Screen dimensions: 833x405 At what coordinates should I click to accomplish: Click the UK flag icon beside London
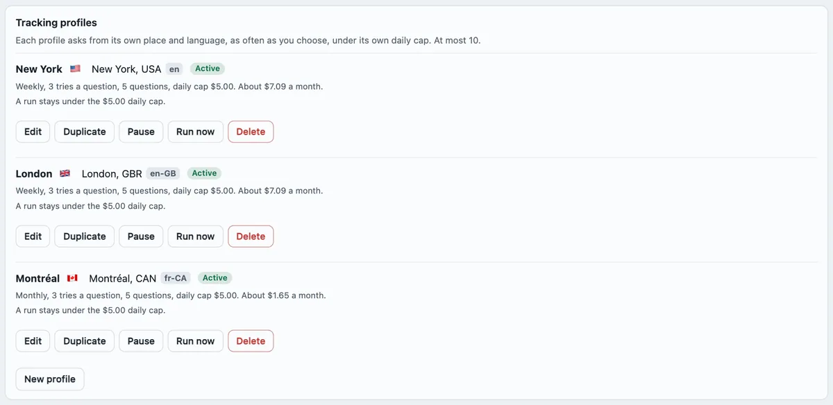[x=65, y=173]
